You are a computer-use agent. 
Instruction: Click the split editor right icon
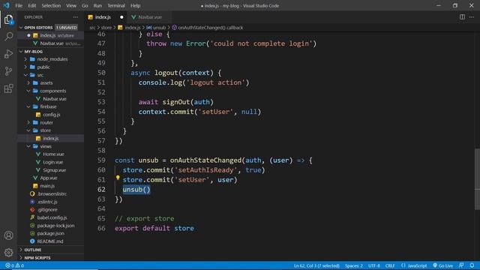[462, 17]
